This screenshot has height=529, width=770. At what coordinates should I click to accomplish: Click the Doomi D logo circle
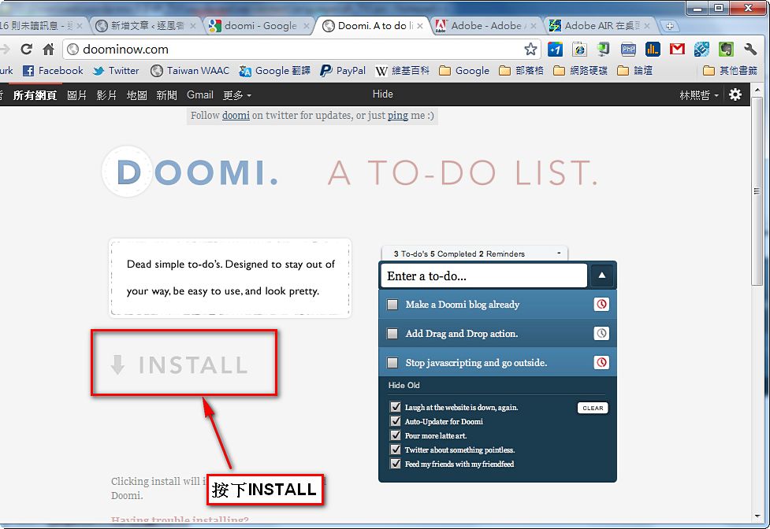(128, 172)
